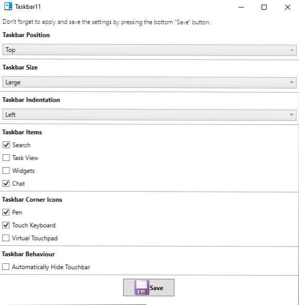This screenshot has width=299, height=305.
Task: Maximize the Taskbar11 window
Action: [x=264, y=7]
